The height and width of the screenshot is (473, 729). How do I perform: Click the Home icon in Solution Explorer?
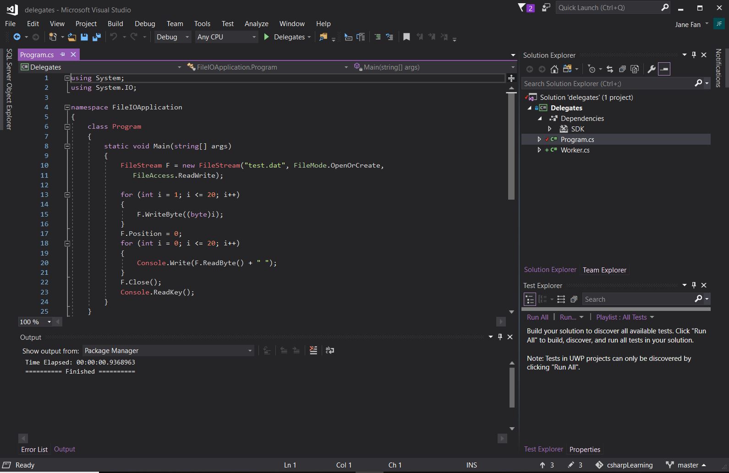554,69
